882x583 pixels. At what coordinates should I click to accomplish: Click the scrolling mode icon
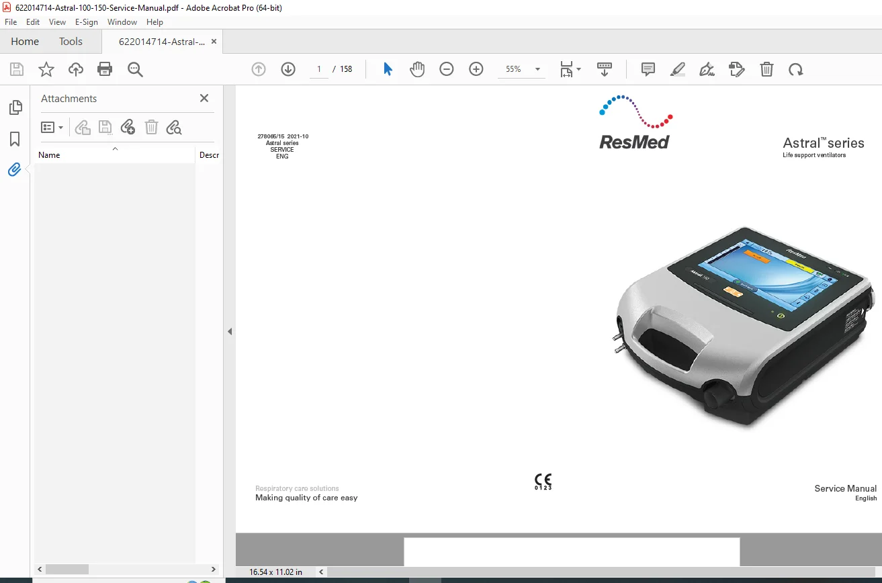(605, 69)
